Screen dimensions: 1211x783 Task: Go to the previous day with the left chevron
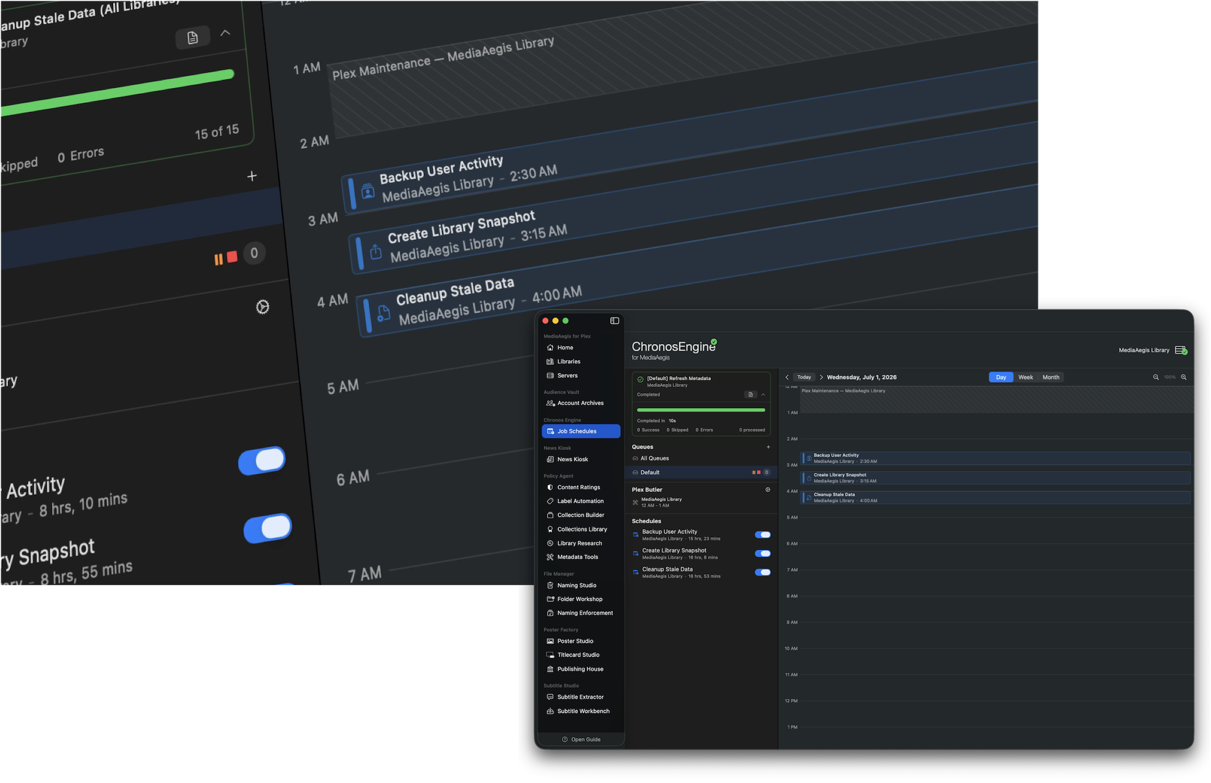787,377
